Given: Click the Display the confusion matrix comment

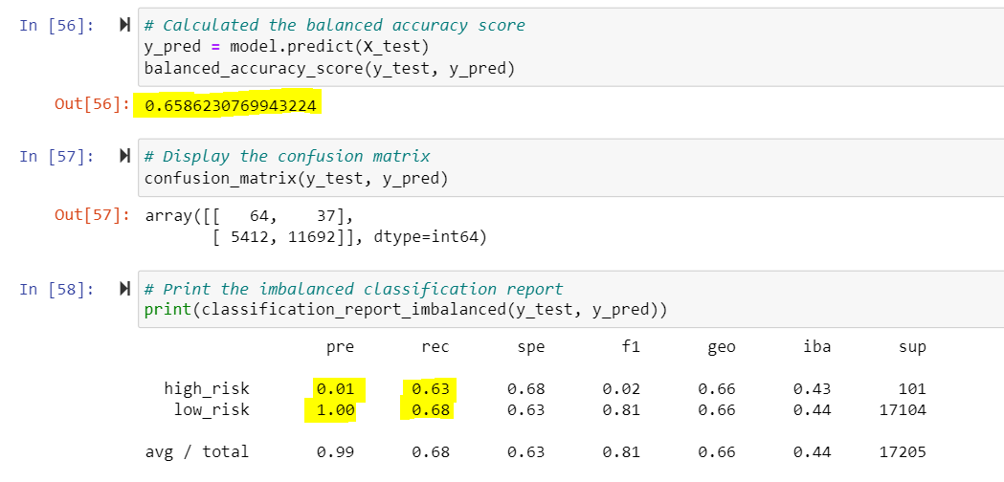Looking at the screenshot, I should (x=287, y=156).
